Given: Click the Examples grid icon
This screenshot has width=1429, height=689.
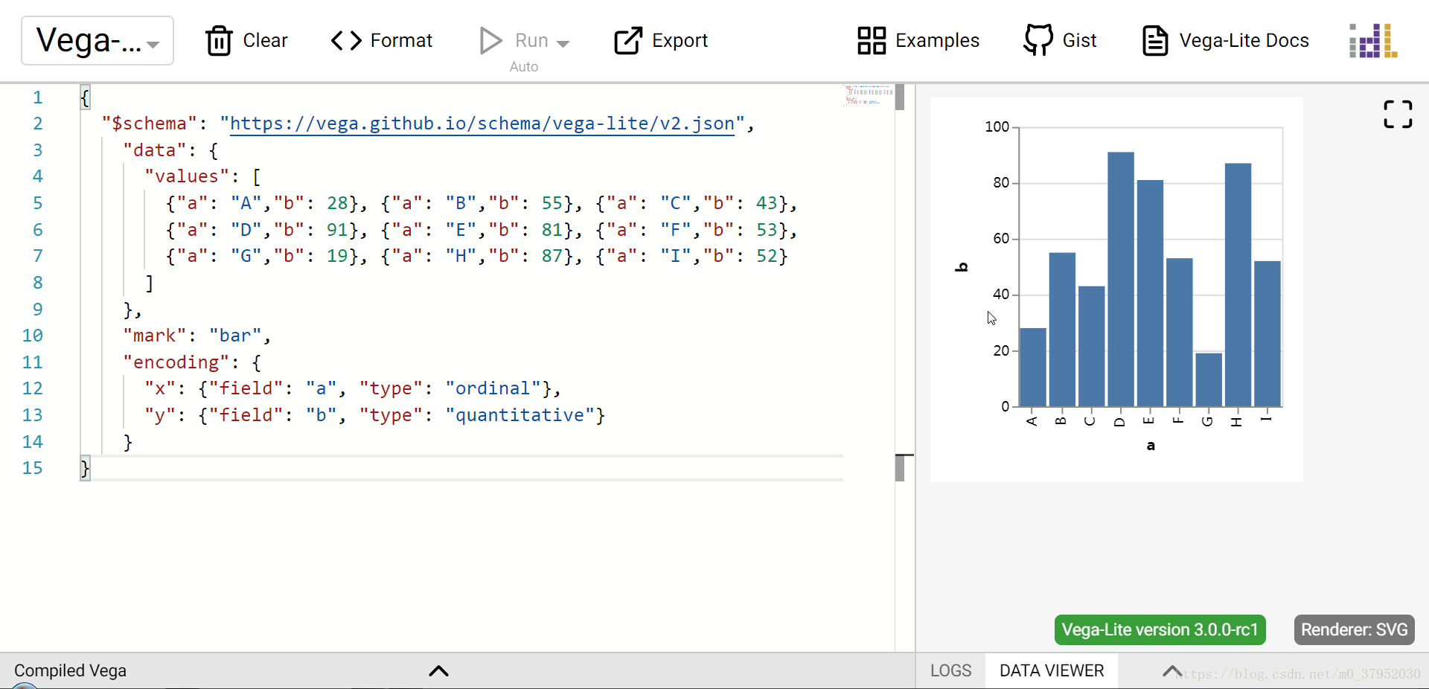Looking at the screenshot, I should [872, 40].
